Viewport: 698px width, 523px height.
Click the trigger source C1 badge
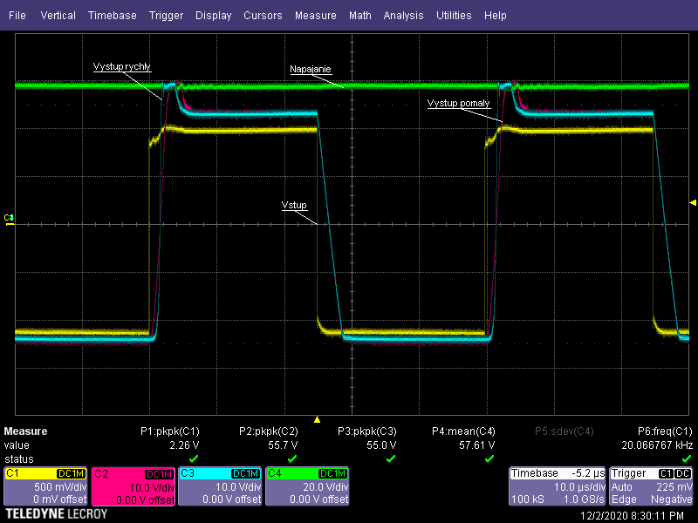(x=666, y=473)
